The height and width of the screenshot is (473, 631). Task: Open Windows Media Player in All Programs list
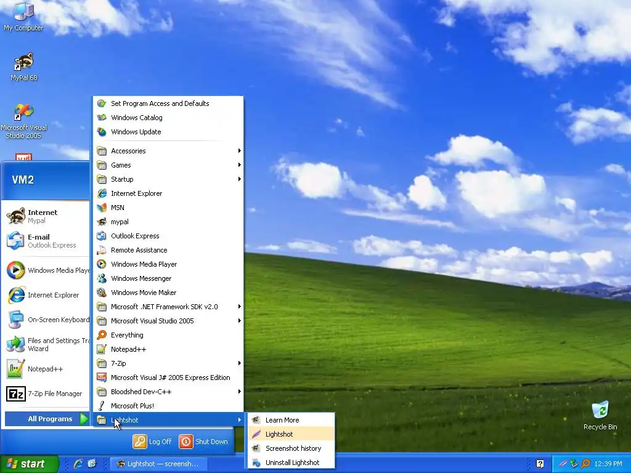click(x=168, y=264)
